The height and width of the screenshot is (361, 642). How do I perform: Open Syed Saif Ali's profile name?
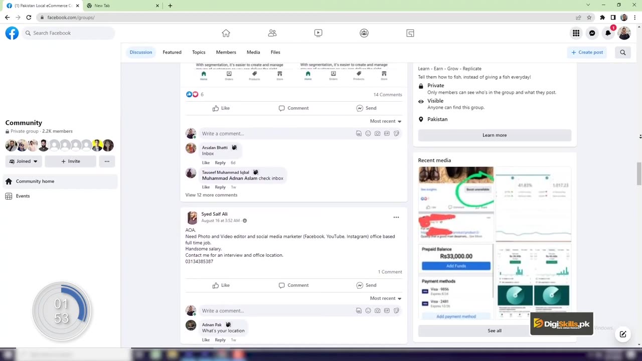[214, 214]
